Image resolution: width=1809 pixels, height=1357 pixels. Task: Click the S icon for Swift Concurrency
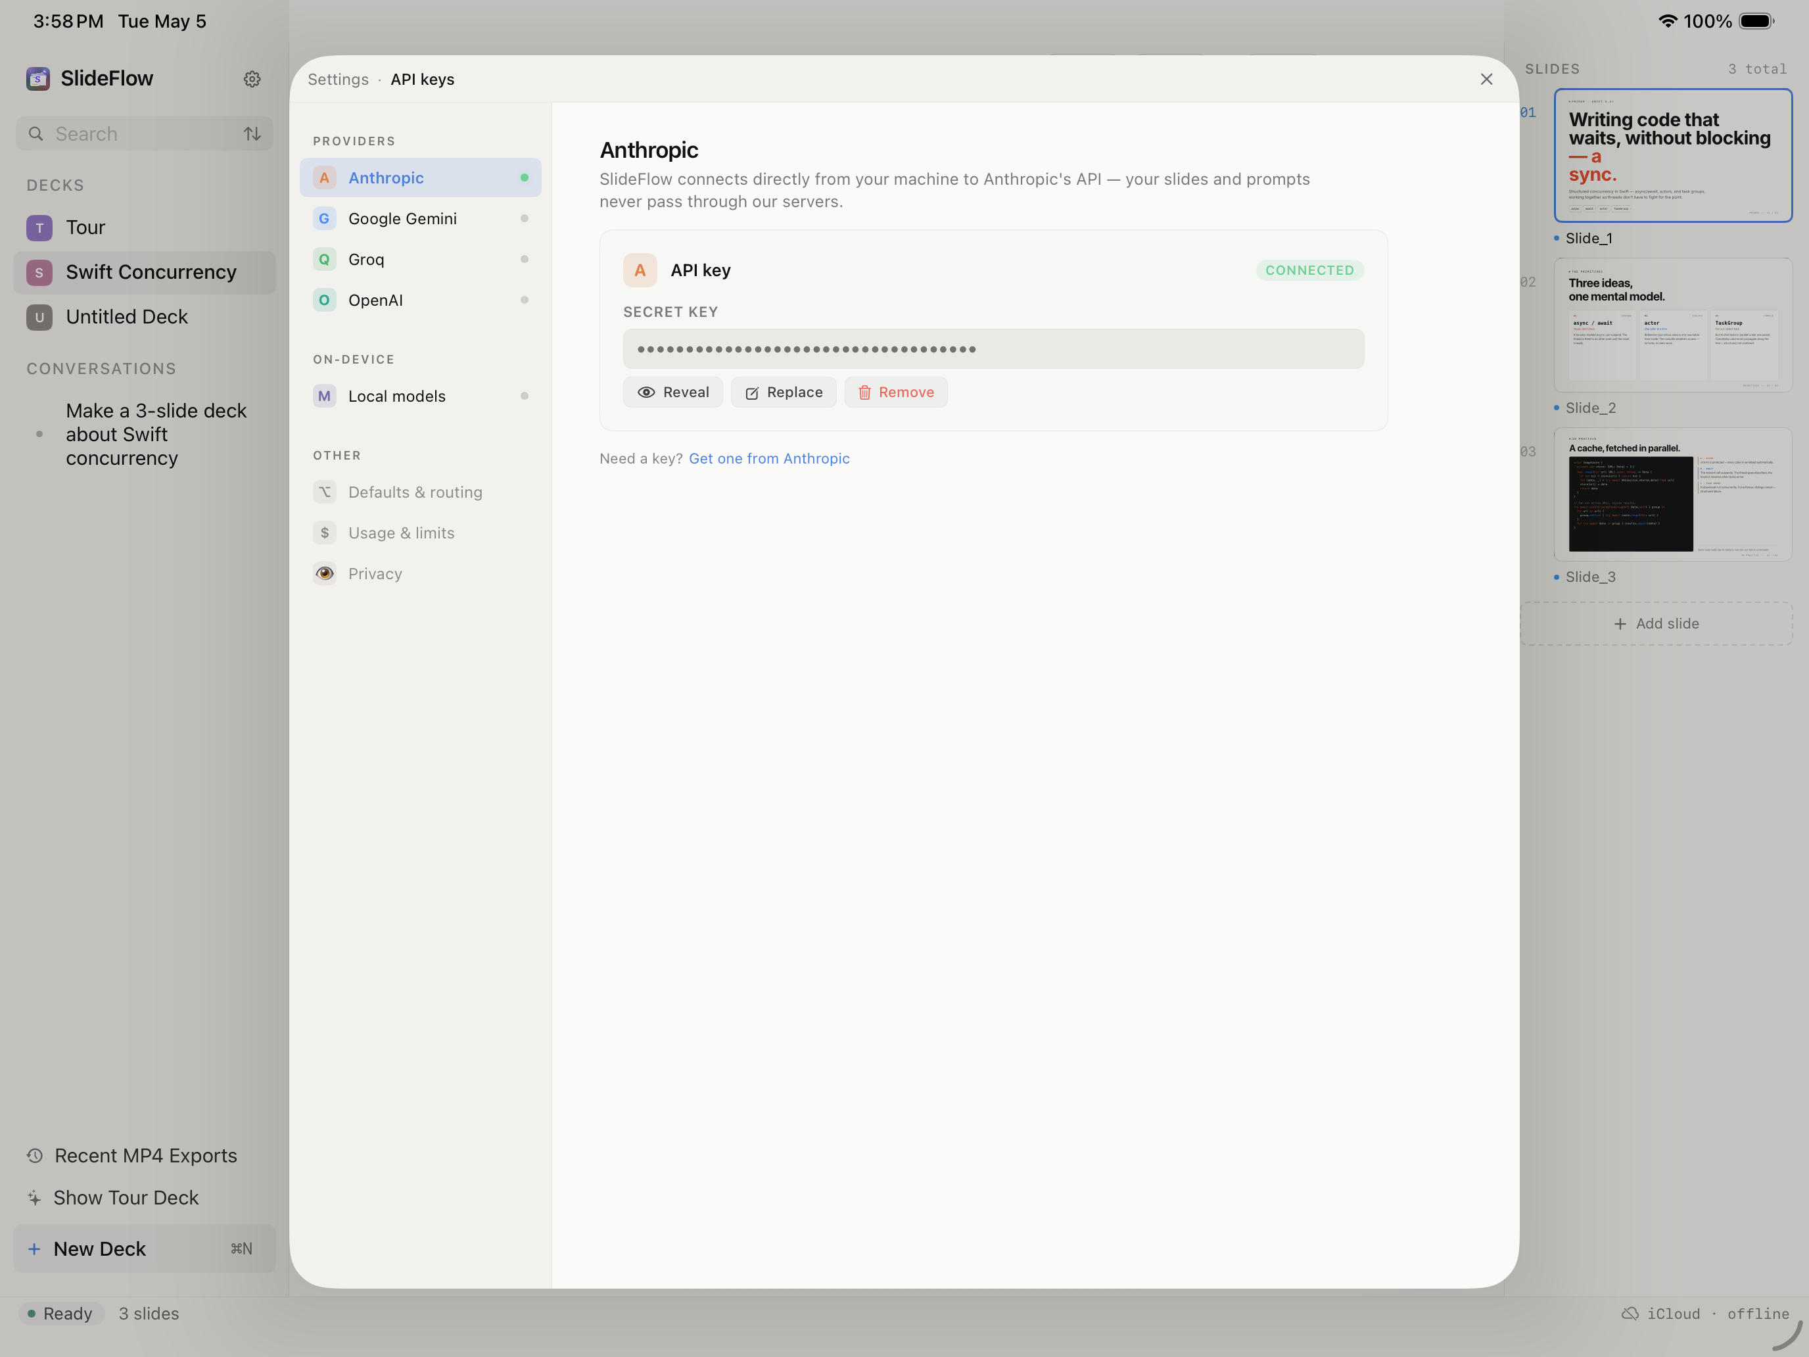39,272
